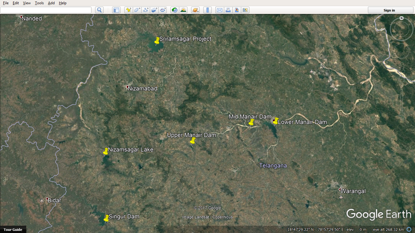415x233 pixels.
Task: View current map in Google Maps
Action: click(x=245, y=10)
